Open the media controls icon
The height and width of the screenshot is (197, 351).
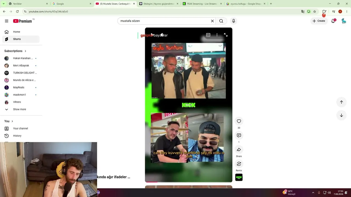click(333, 11)
